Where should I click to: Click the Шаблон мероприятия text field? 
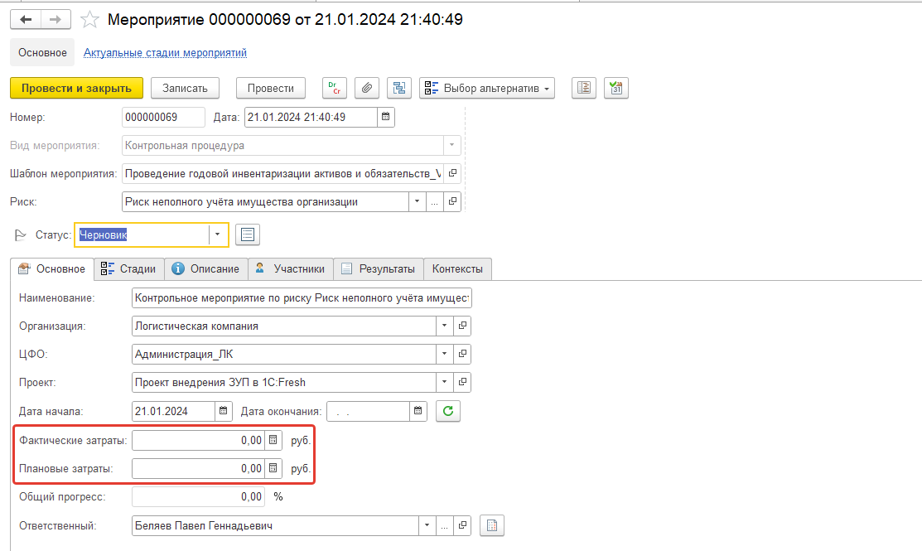282,173
